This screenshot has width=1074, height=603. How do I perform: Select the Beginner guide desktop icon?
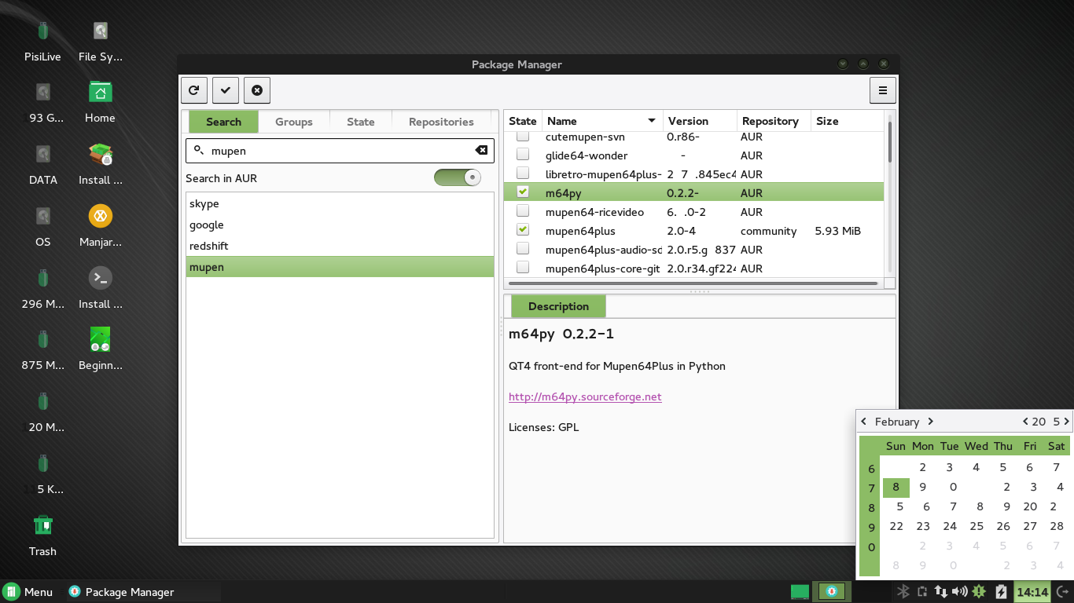[101, 349]
